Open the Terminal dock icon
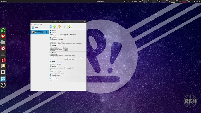Screen dimensions: 201x113 (3, 54)
